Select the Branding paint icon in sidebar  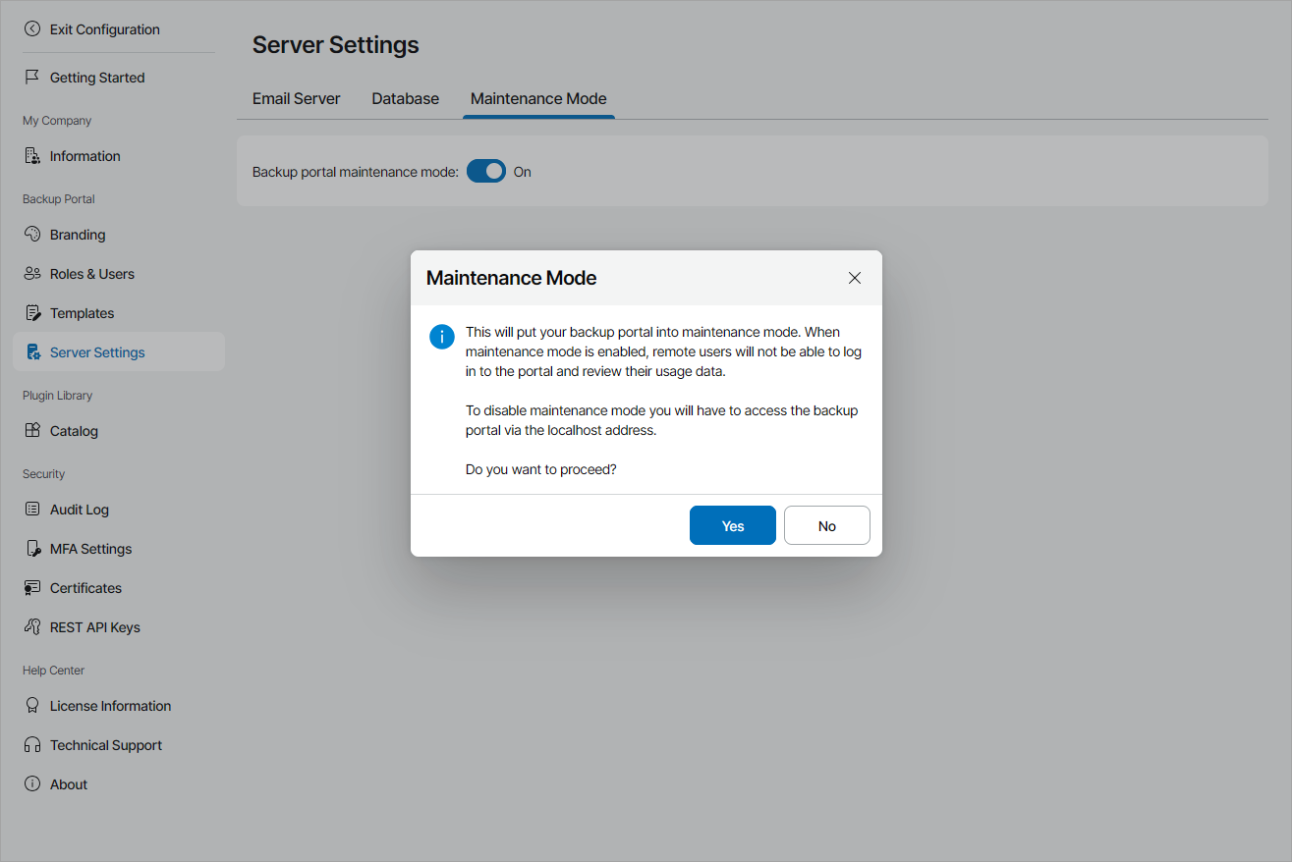click(32, 234)
